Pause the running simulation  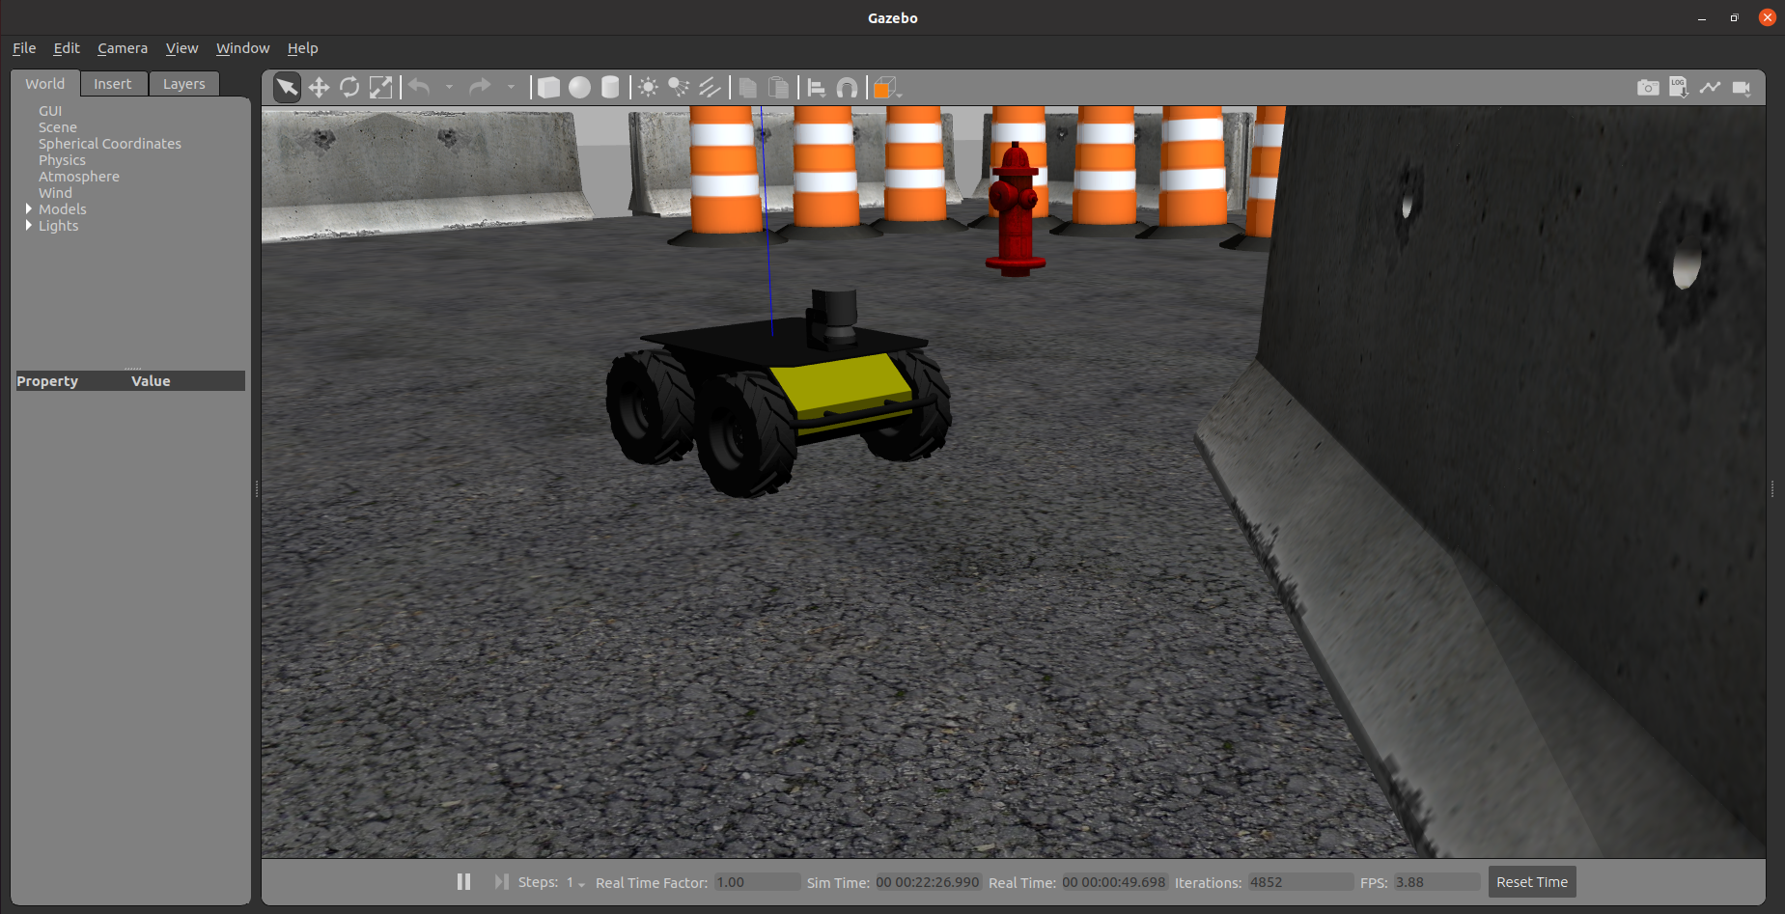tap(463, 882)
